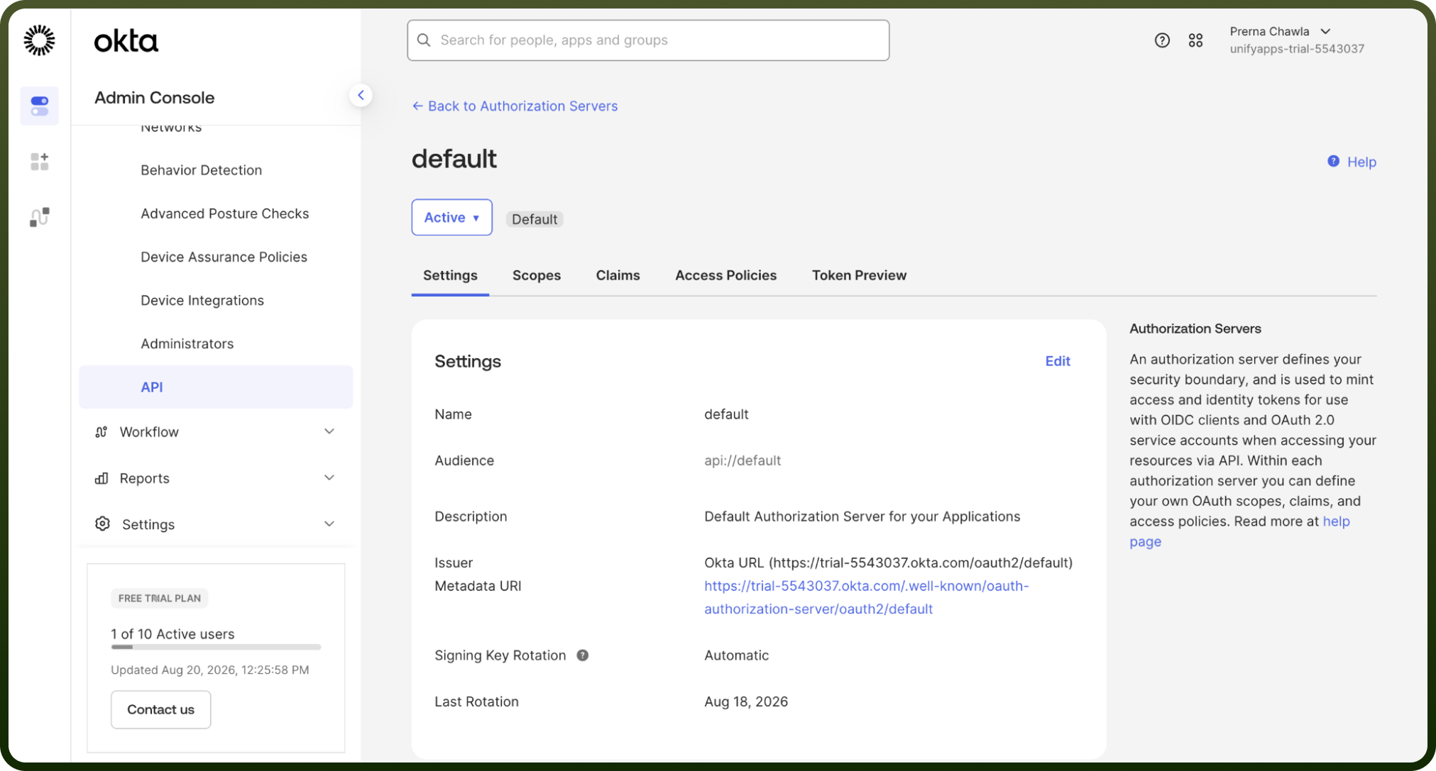Expand the Settings section chevron
This screenshot has width=1436, height=771.
pyautogui.click(x=329, y=523)
